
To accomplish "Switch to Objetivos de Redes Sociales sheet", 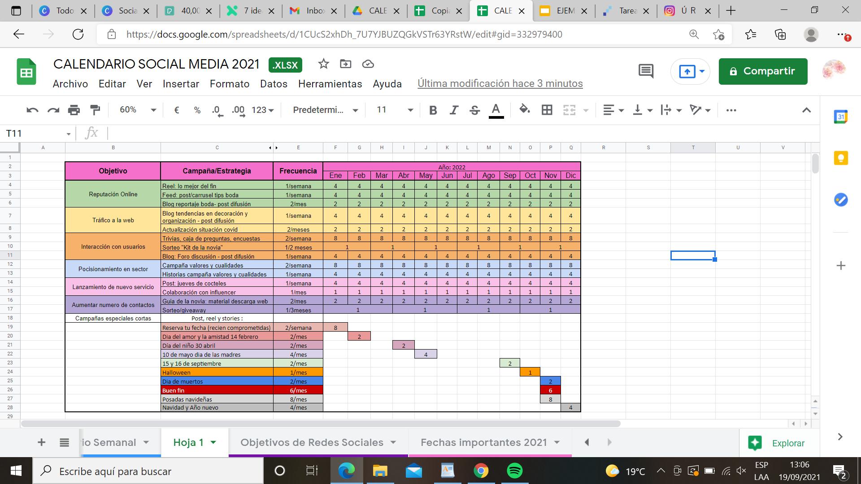I will tap(312, 443).
